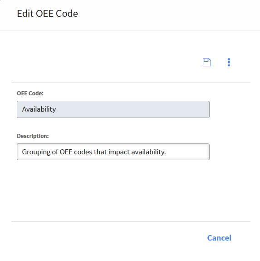Dismiss the dialog with Cancel
260x261 pixels.
219,238
